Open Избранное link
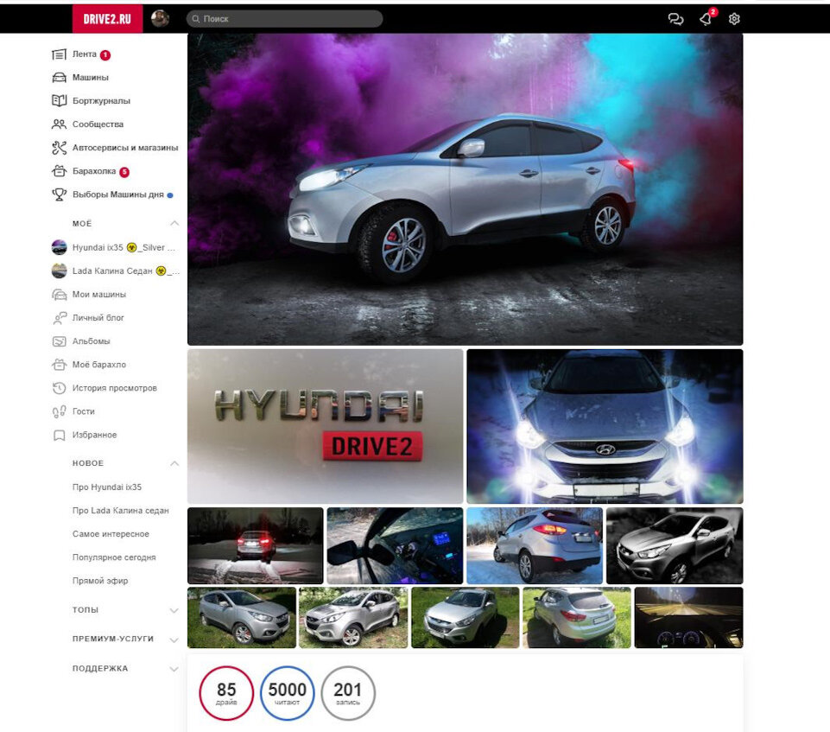Image resolution: width=830 pixels, height=732 pixels. [94, 435]
